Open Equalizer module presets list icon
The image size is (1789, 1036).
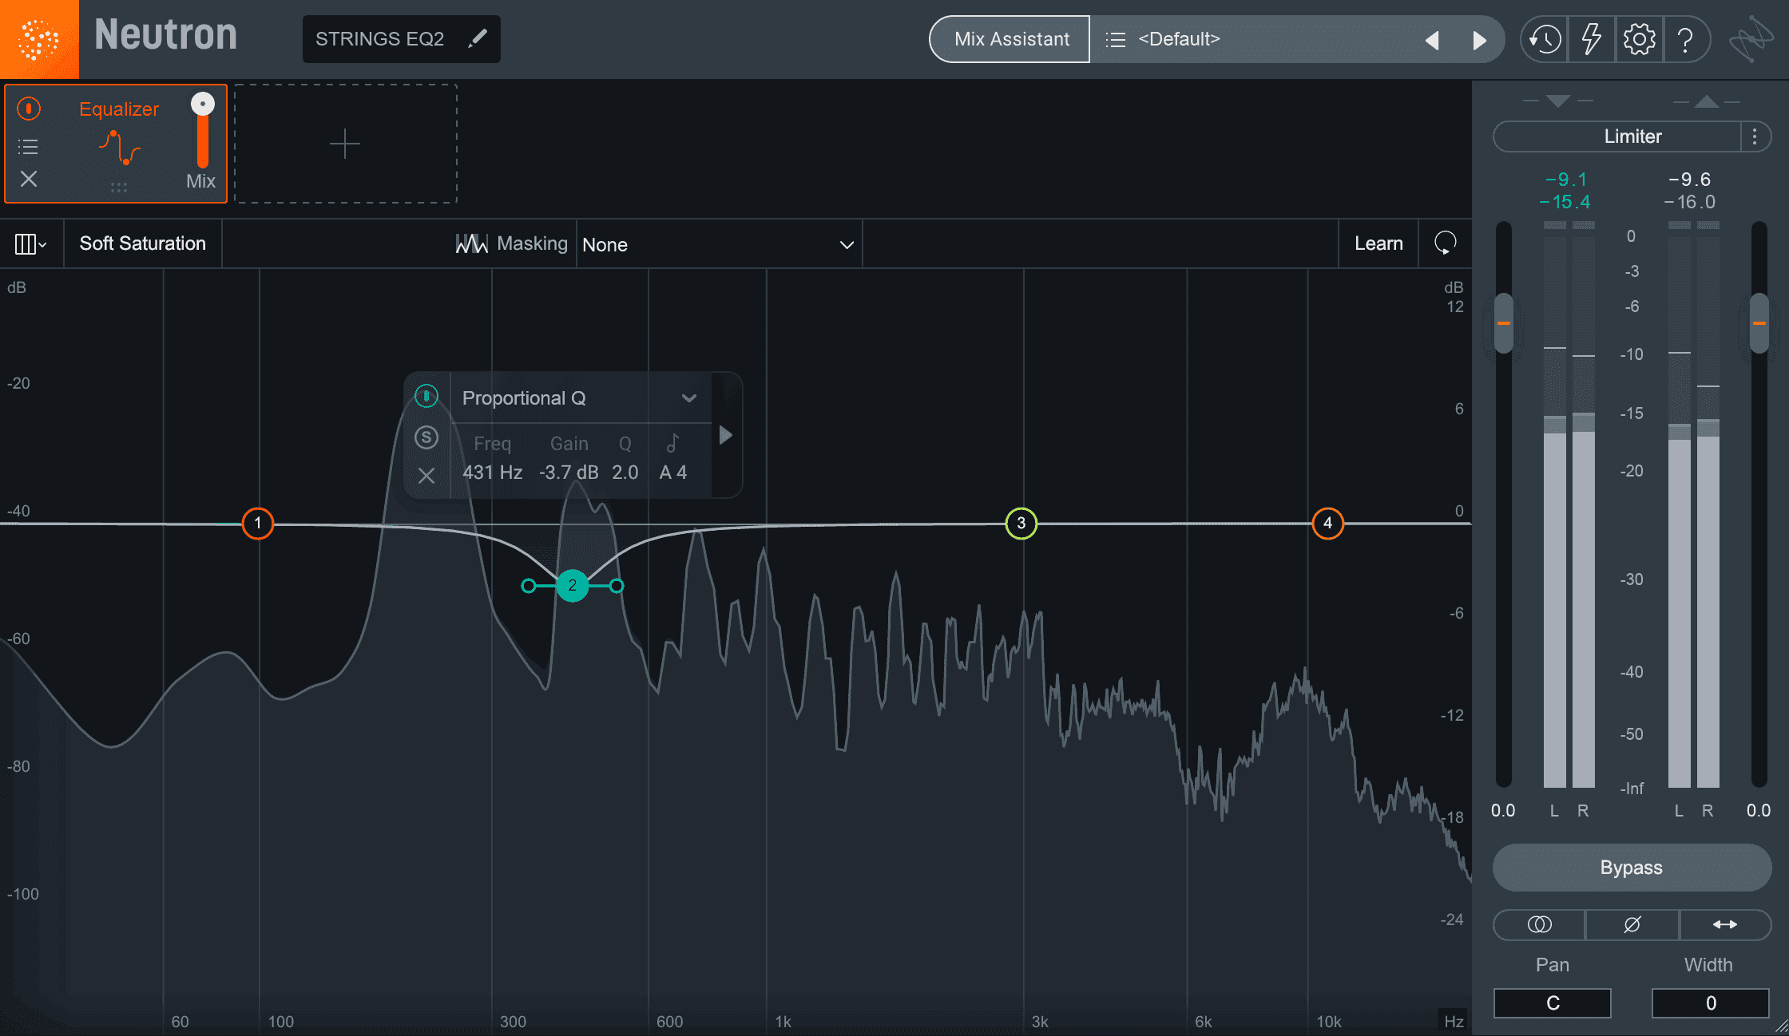pyautogui.click(x=28, y=147)
